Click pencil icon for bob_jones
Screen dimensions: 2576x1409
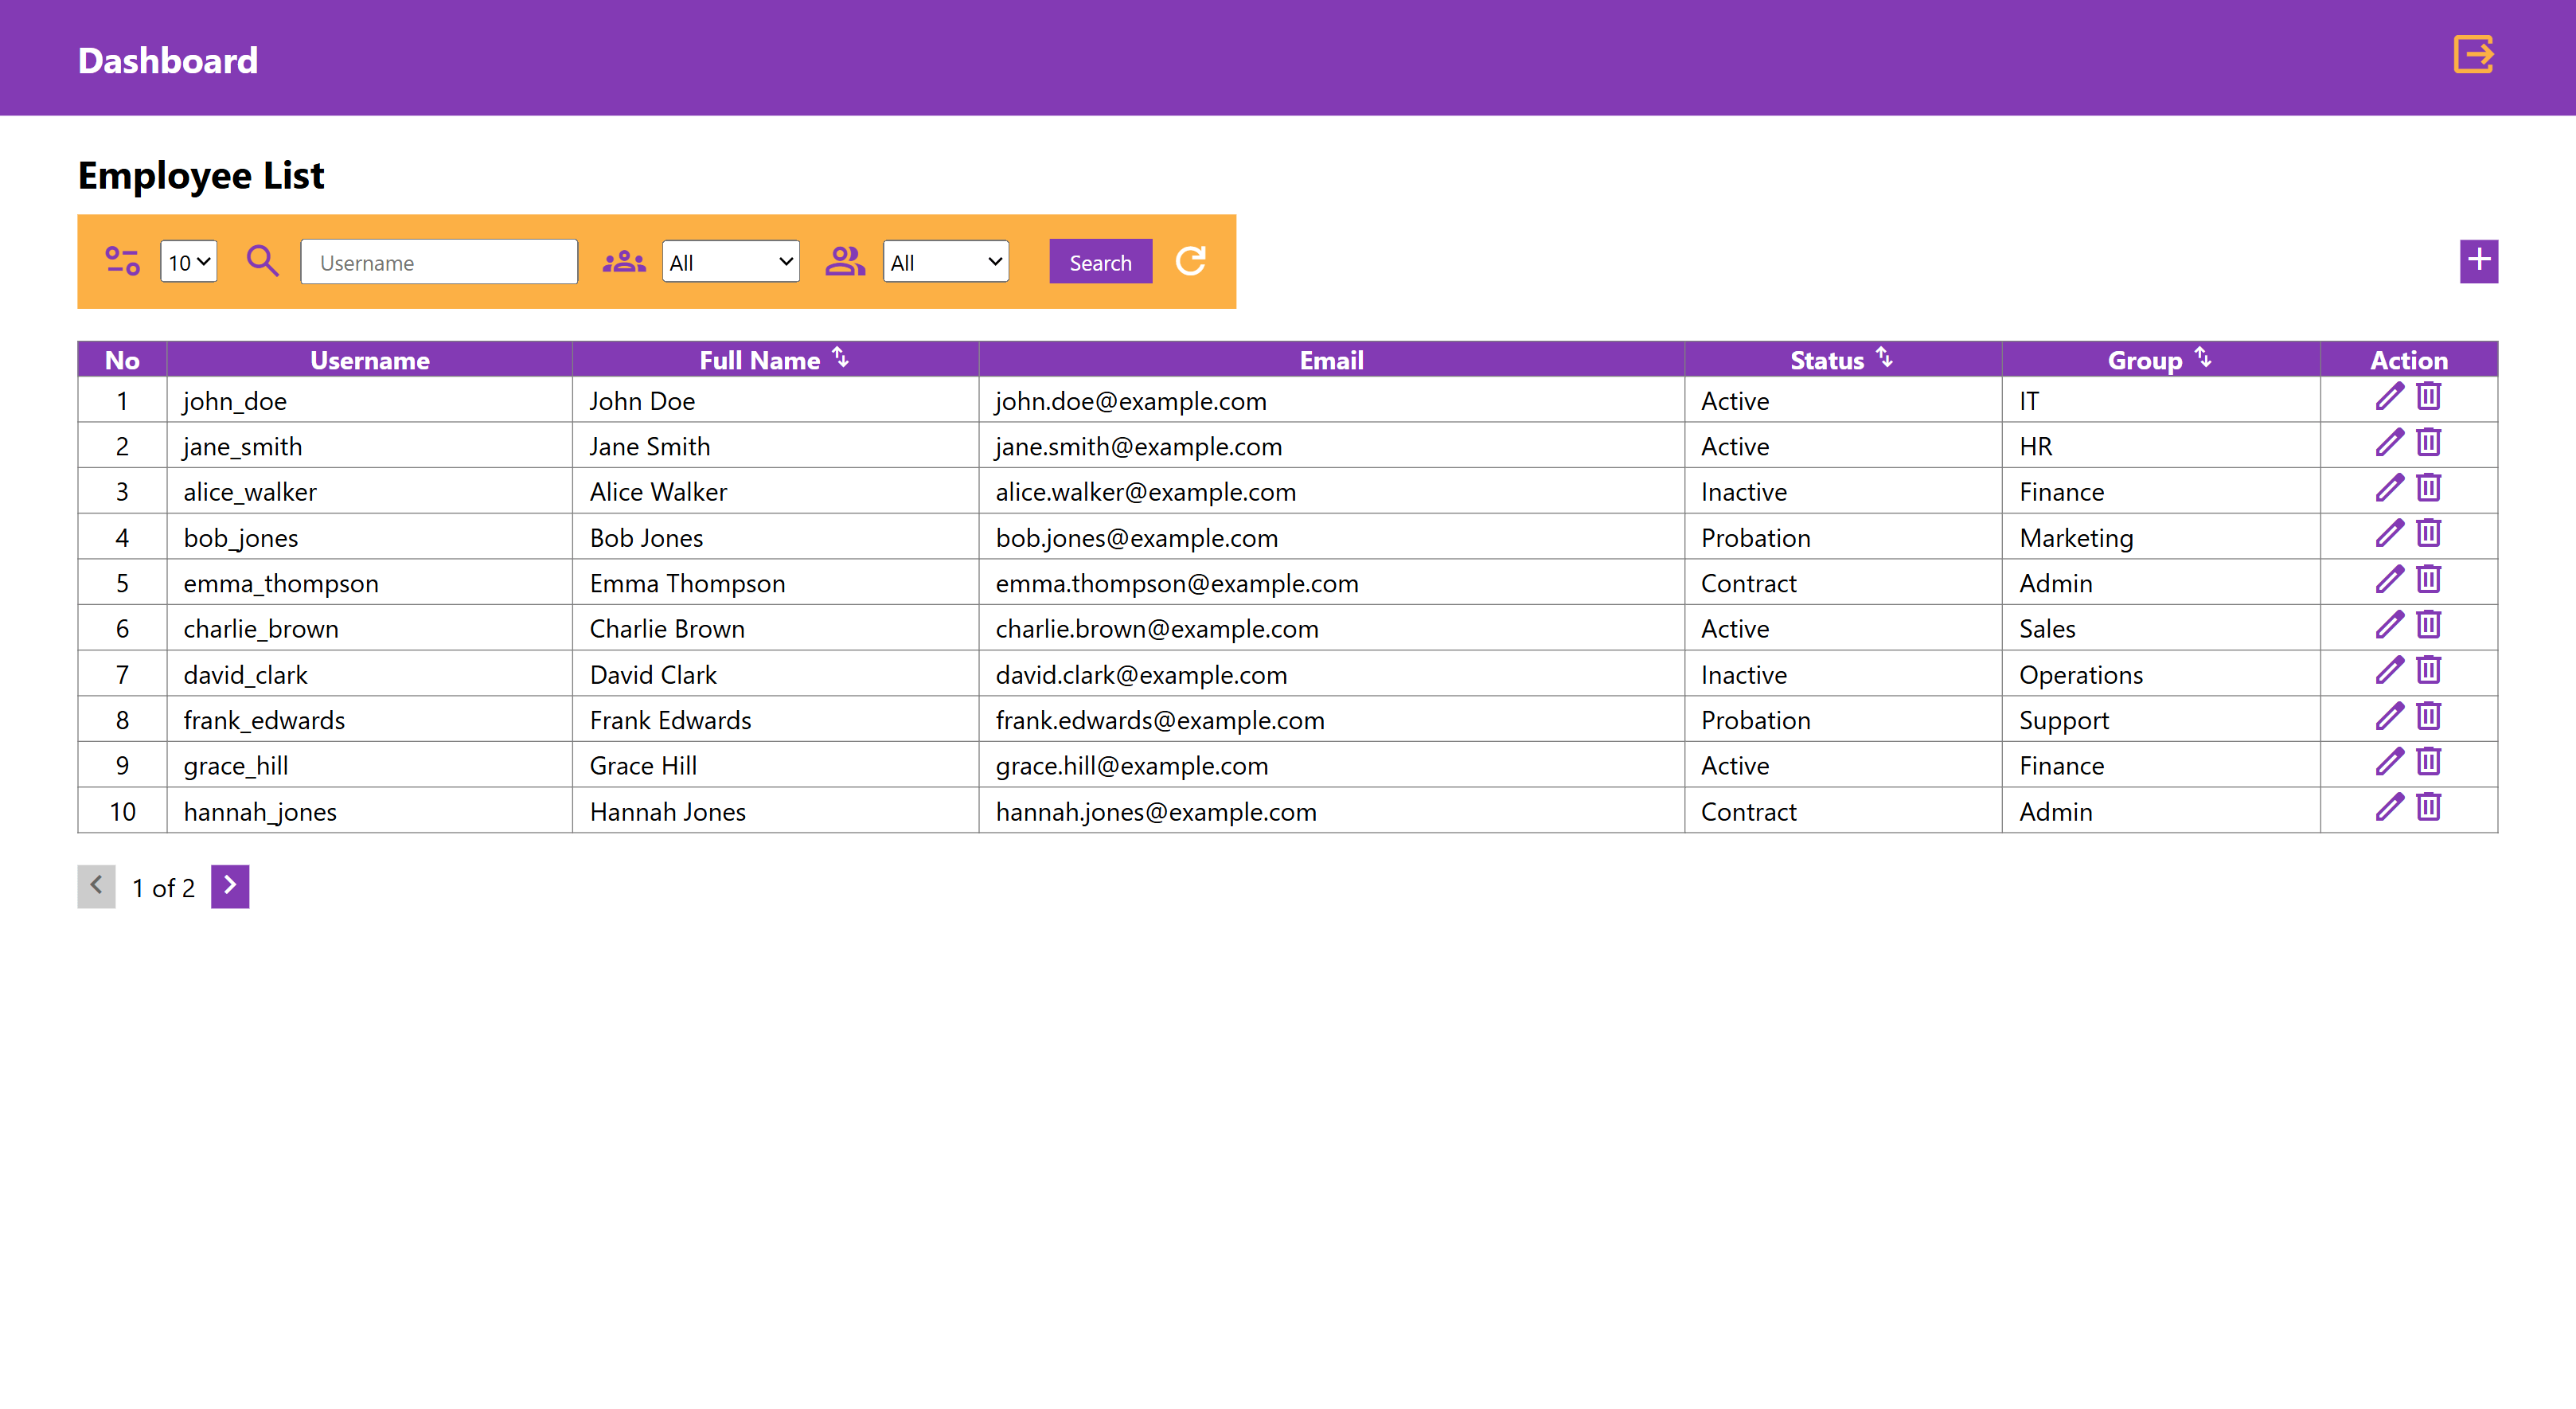pos(2389,534)
